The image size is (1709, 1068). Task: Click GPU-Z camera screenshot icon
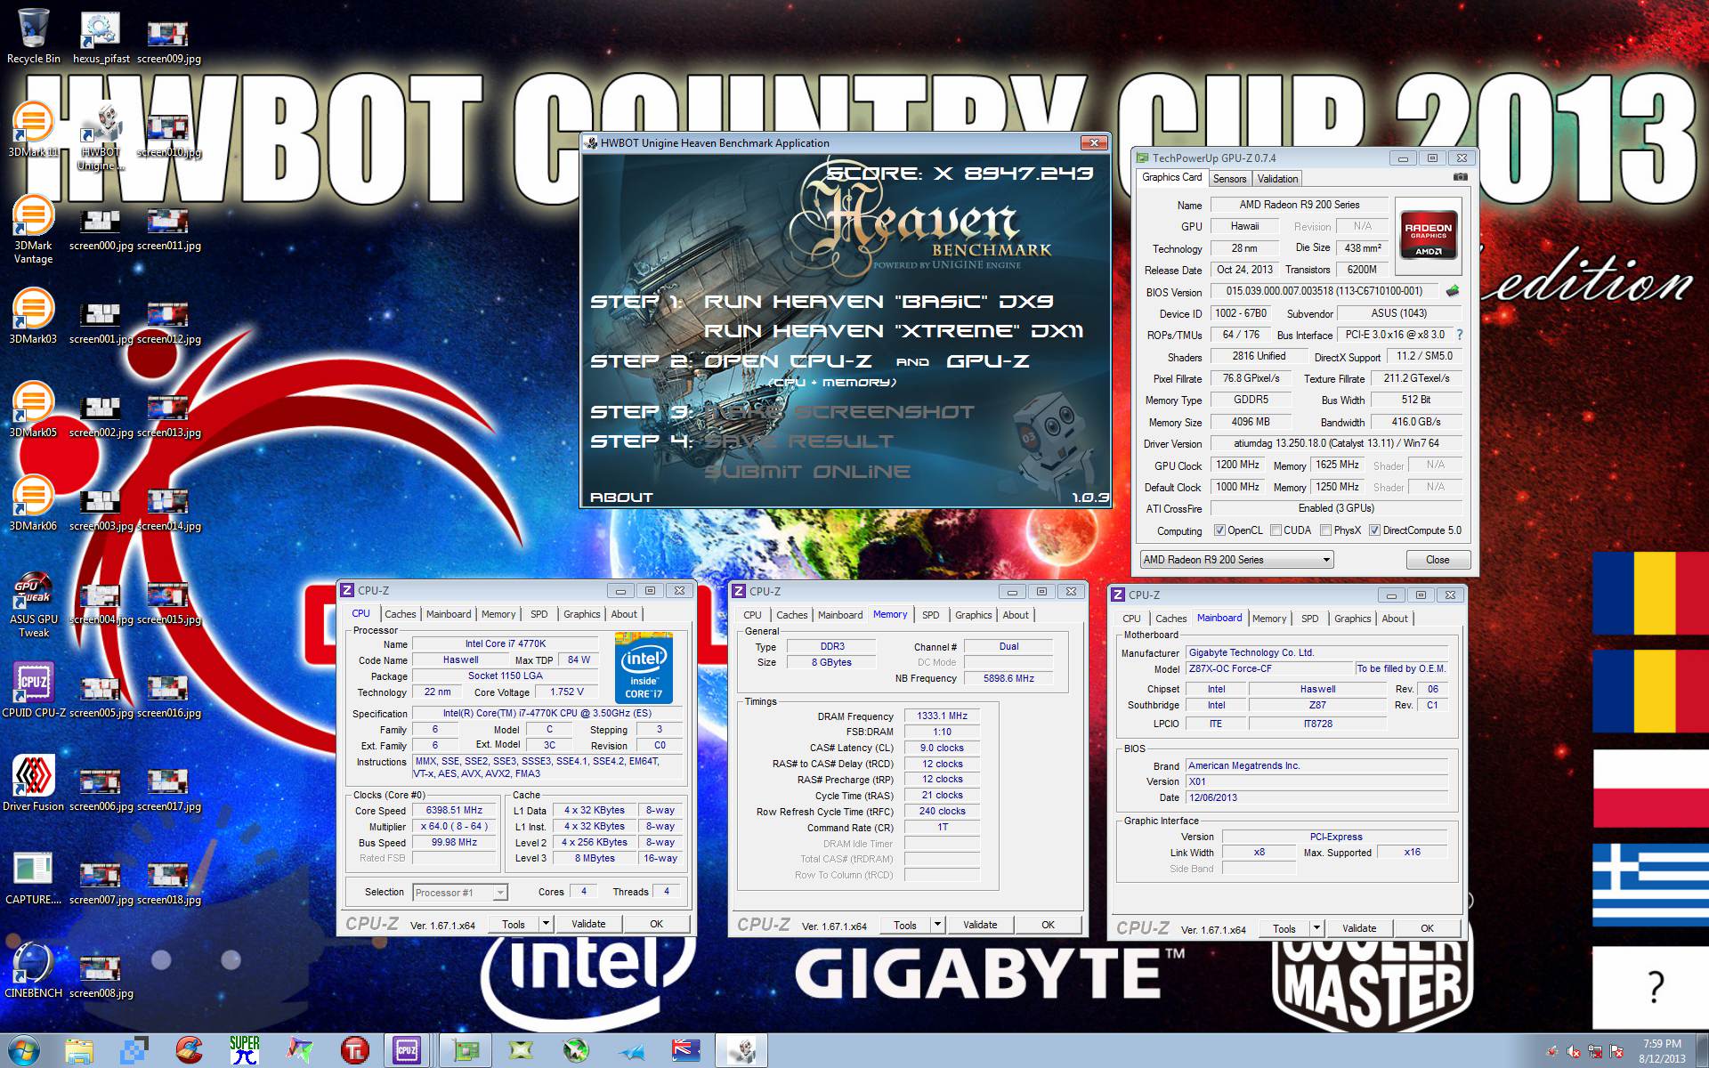click(x=1460, y=177)
